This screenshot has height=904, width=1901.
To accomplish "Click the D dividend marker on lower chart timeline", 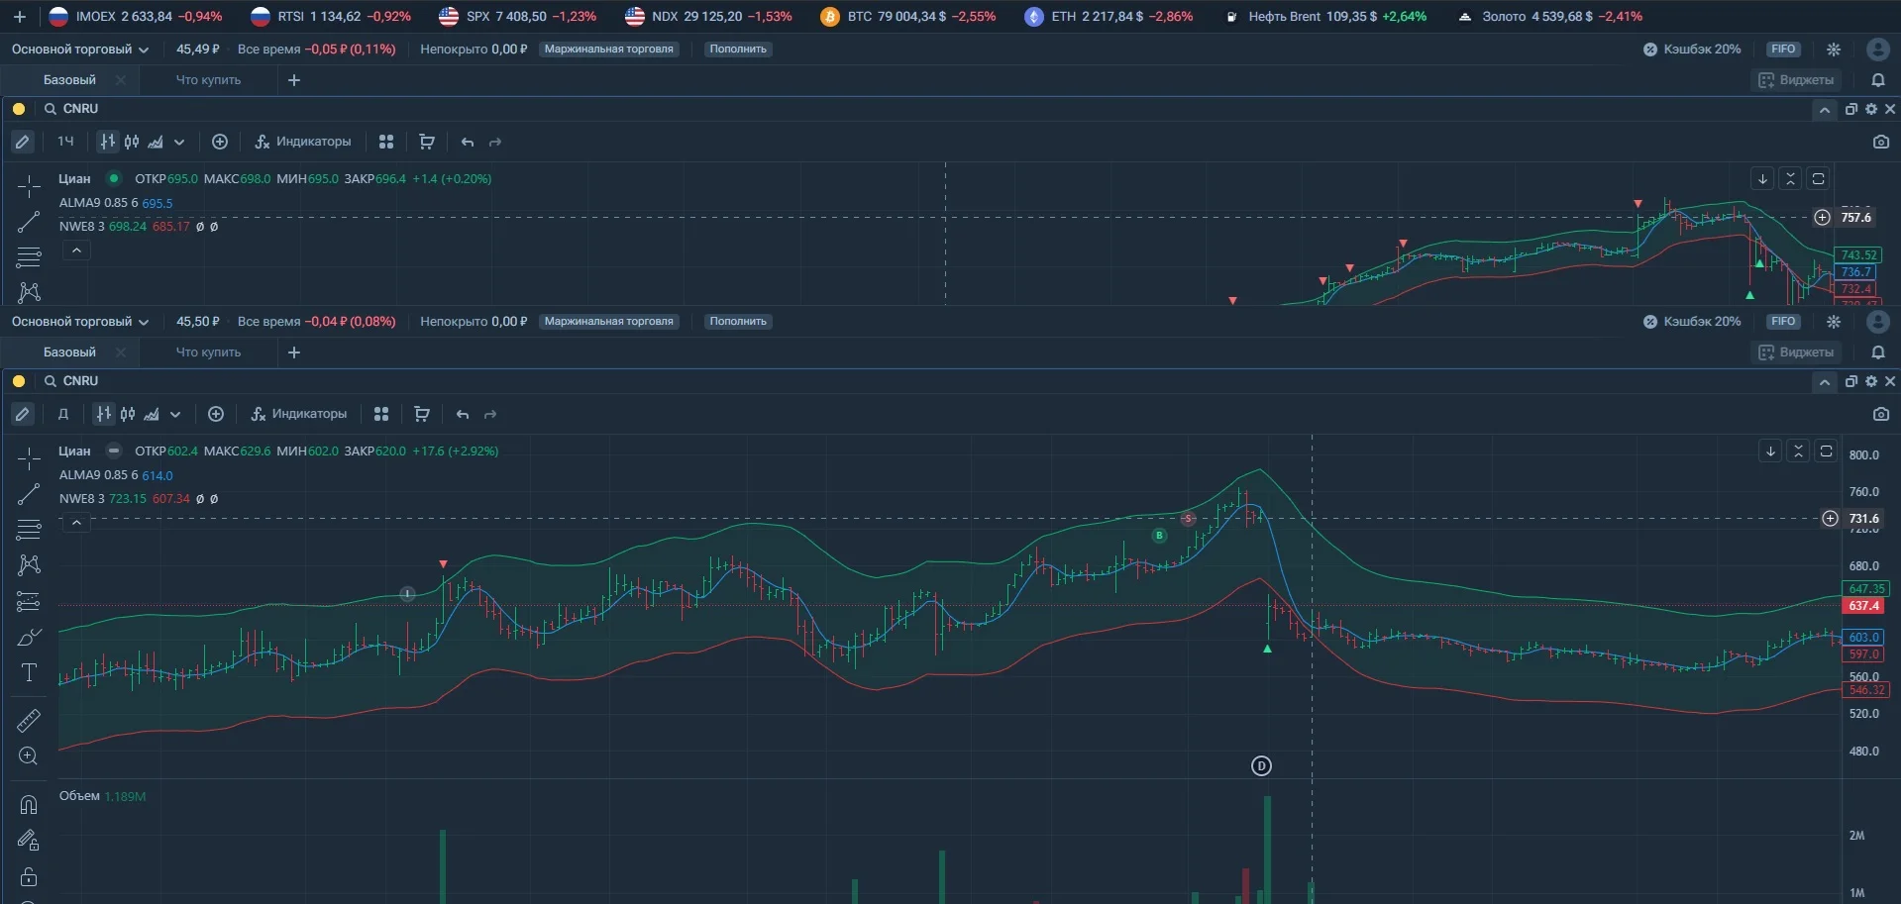I will pos(1261,765).
